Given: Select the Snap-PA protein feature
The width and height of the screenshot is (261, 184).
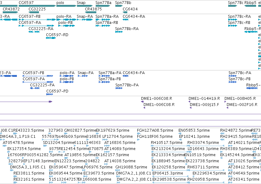Looking at the screenshot, I should pyautogui.click(x=83, y=76).
